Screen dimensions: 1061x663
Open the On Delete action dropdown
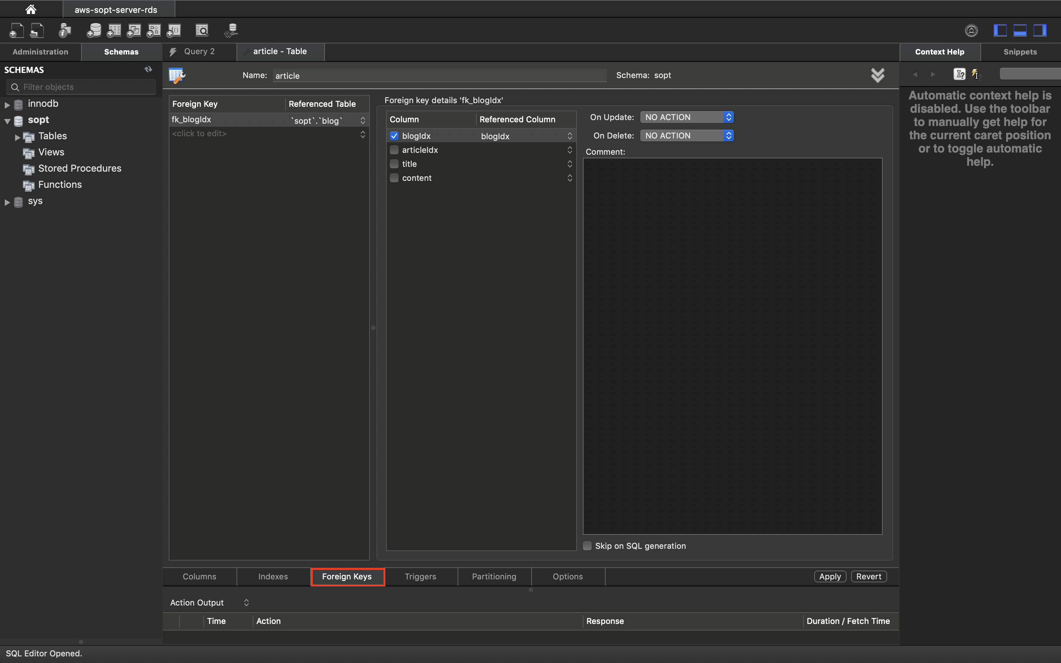(687, 136)
